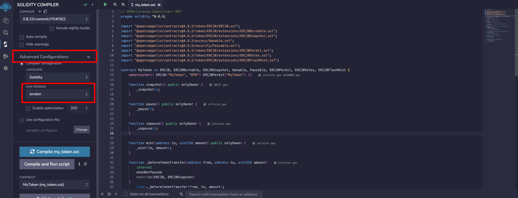This screenshot has width=518, height=198.
Task: Click the Compile my_token.sol button
Action: [55, 152]
